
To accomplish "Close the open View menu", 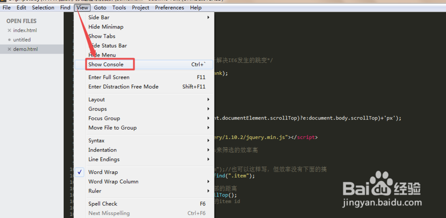I will (82, 8).
